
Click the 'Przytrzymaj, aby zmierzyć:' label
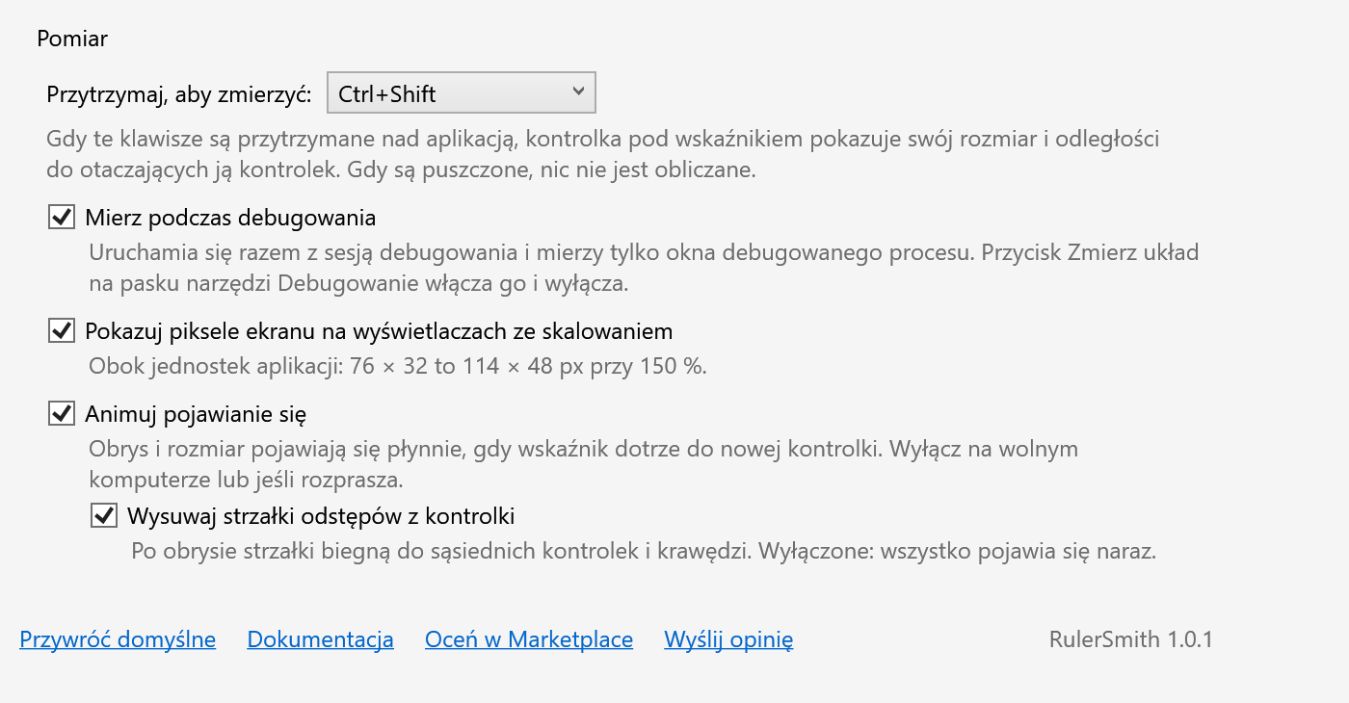coord(179,94)
